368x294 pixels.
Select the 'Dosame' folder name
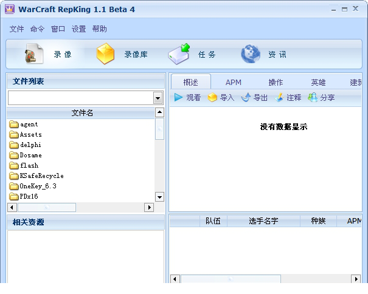coord(31,156)
